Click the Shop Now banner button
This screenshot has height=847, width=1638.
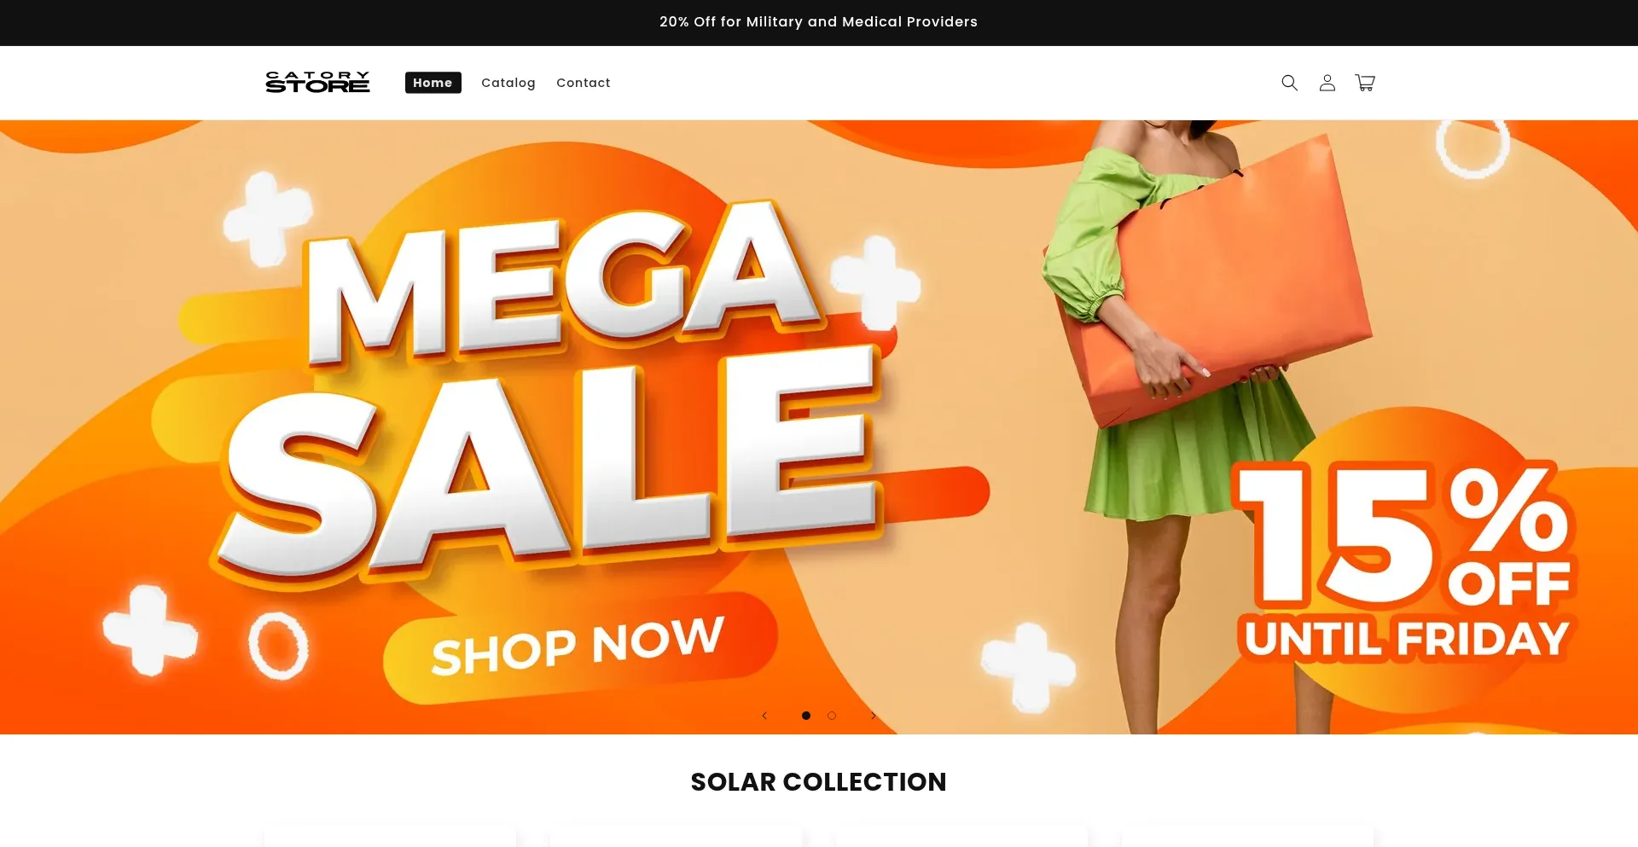point(580,647)
